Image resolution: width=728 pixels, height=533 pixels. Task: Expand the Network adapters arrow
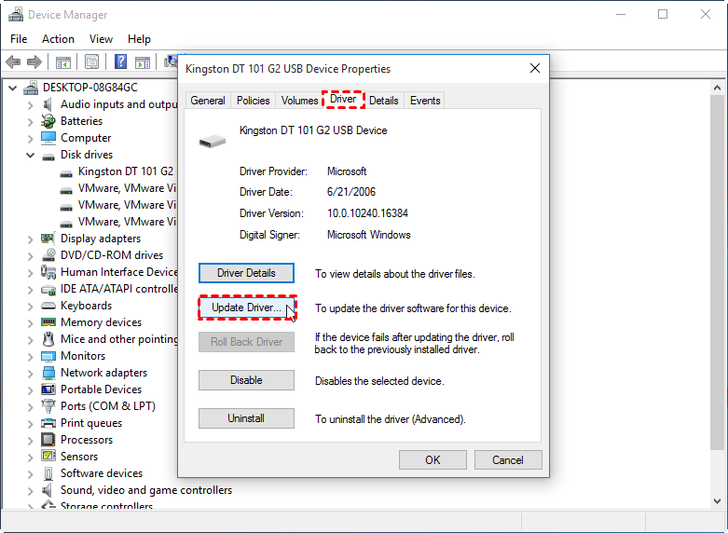[x=30, y=374]
